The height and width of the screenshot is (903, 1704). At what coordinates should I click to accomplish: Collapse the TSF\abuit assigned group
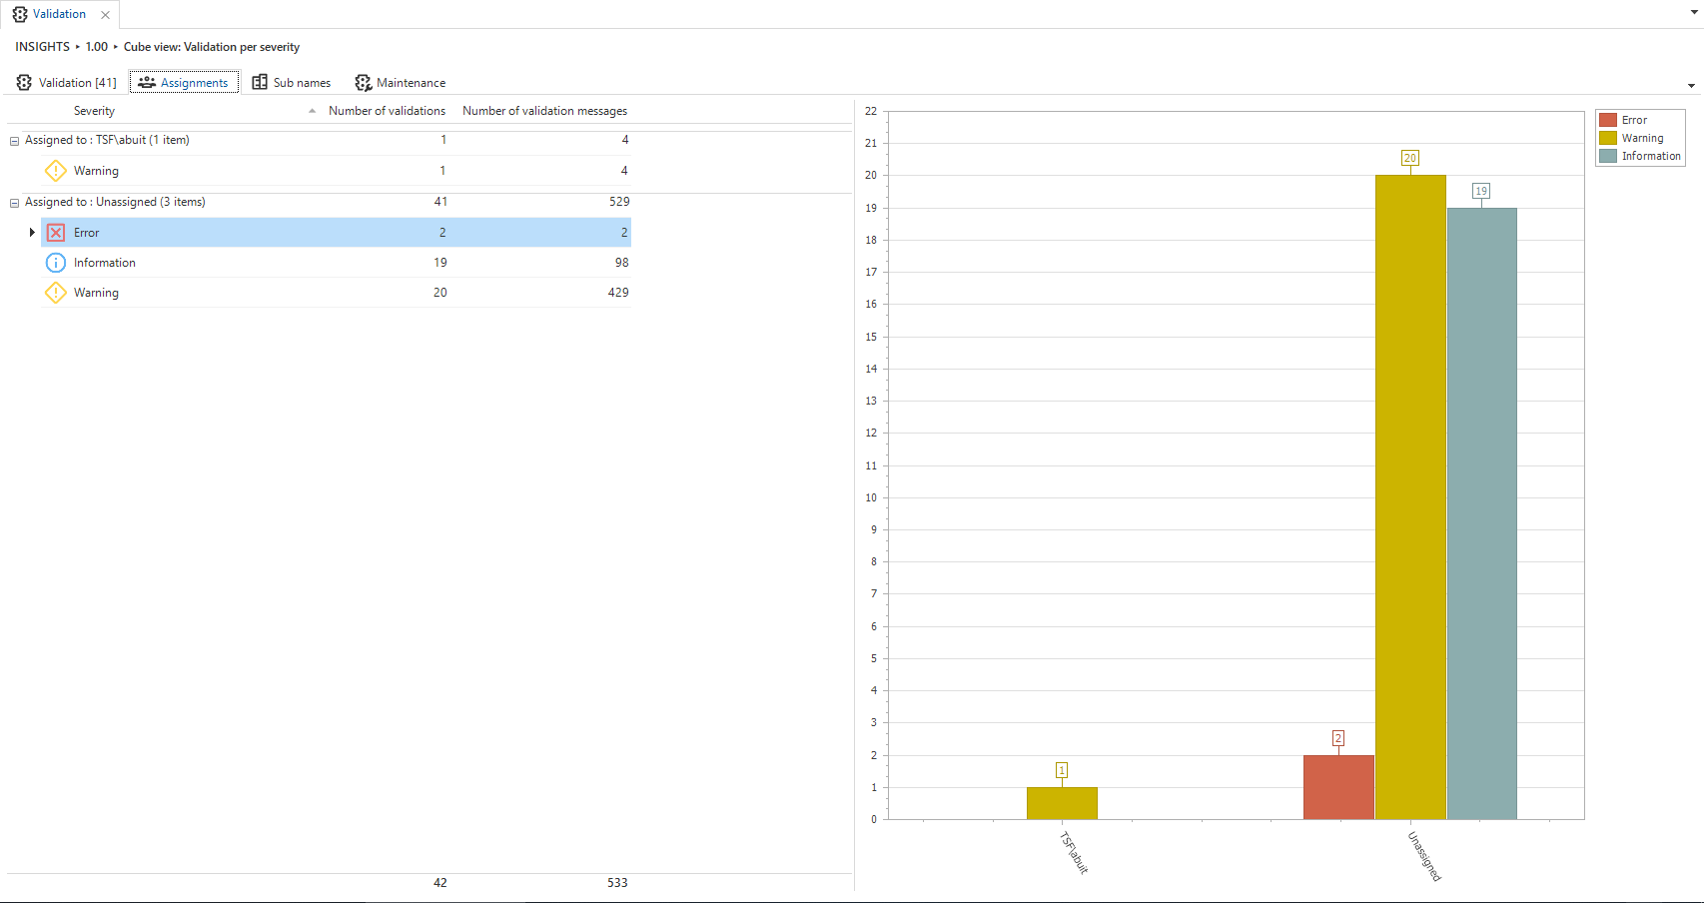point(14,141)
